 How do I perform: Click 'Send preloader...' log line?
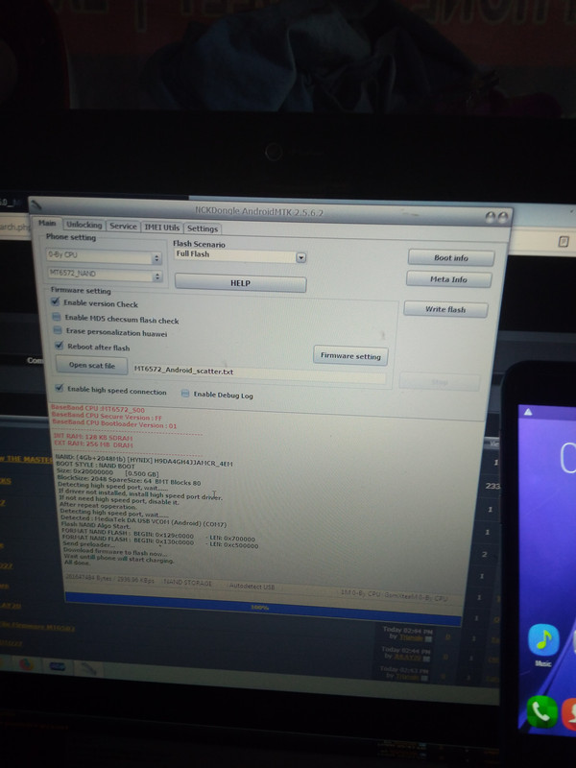[88, 544]
